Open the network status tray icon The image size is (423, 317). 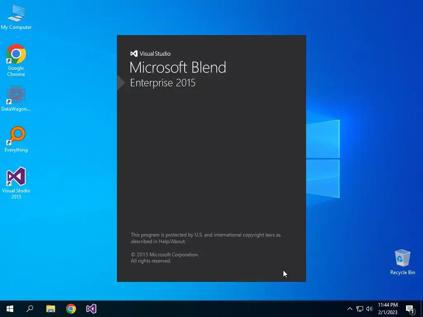click(360, 309)
